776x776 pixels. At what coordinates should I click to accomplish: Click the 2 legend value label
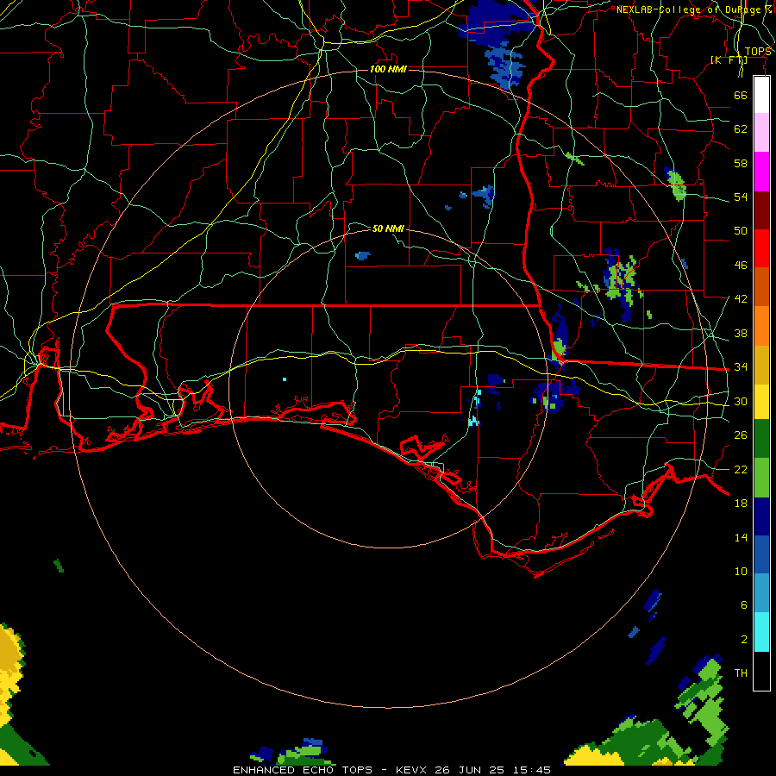coord(743,640)
